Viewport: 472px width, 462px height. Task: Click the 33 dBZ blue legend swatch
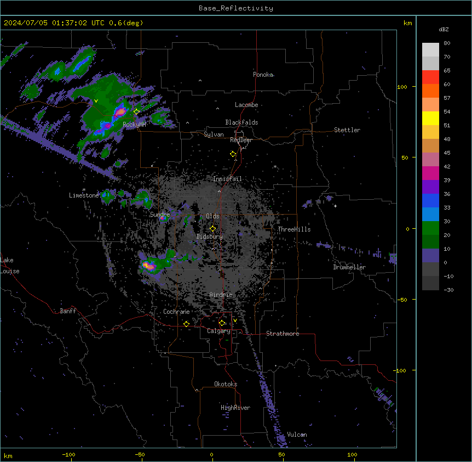[x=430, y=200]
